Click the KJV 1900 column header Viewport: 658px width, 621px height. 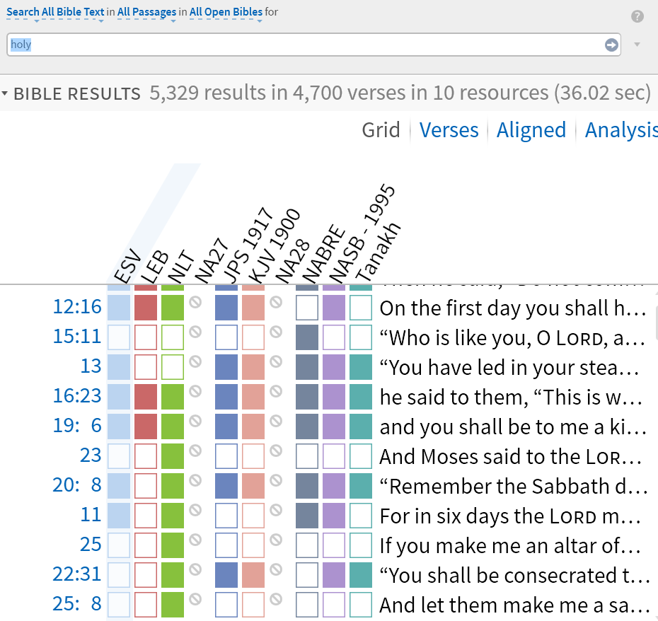tap(274, 248)
